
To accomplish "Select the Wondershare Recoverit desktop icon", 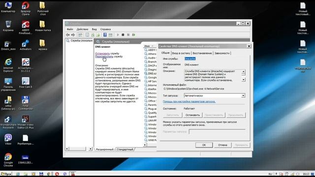I will (x=8, y=122).
